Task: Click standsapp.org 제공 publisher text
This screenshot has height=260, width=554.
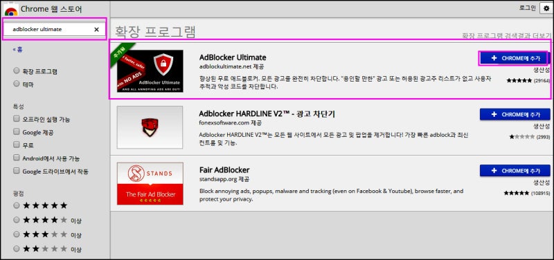Action: point(224,179)
